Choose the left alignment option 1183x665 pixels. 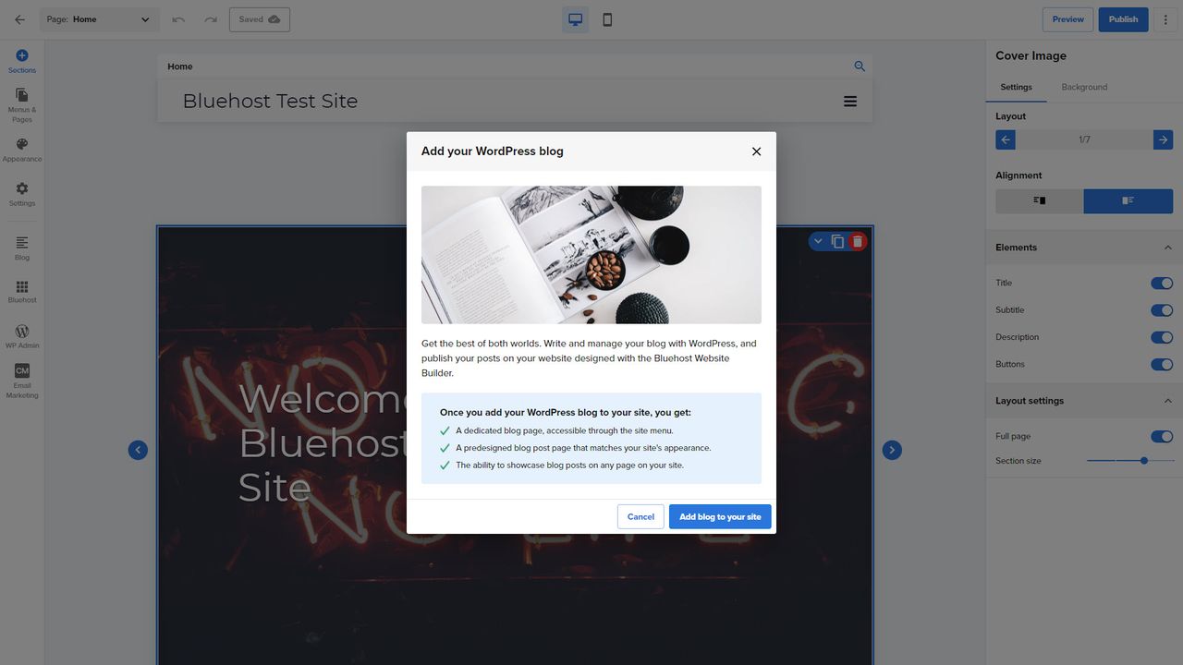point(1039,200)
